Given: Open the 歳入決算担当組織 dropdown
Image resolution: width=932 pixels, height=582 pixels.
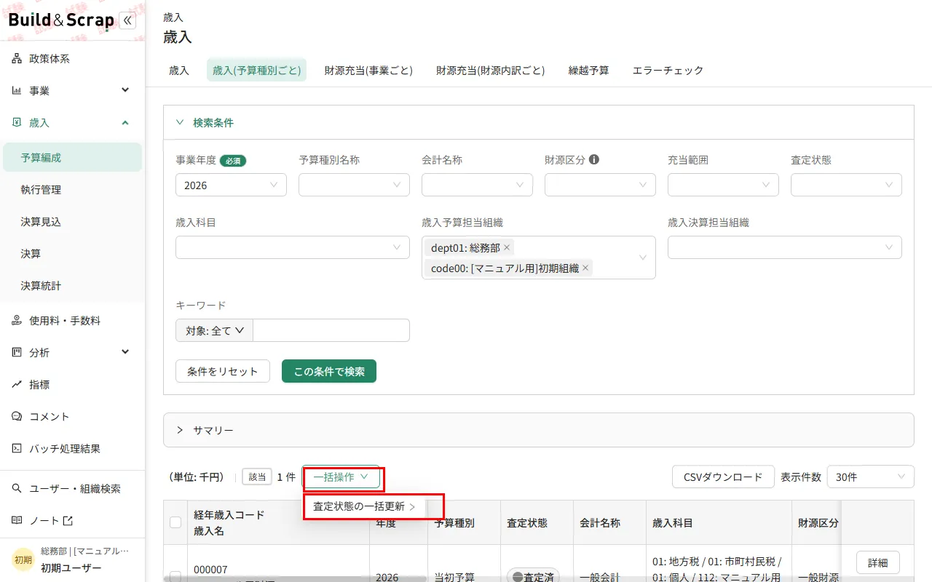Looking at the screenshot, I should 785,247.
